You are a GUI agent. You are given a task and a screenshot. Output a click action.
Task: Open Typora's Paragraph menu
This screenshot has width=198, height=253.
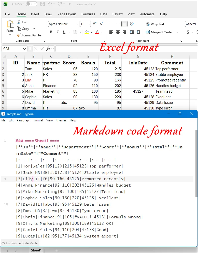coord(24,120)
